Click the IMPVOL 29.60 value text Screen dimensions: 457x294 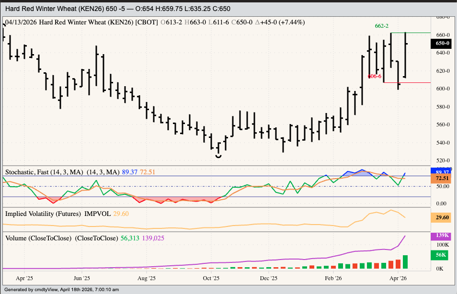point(106,214)
